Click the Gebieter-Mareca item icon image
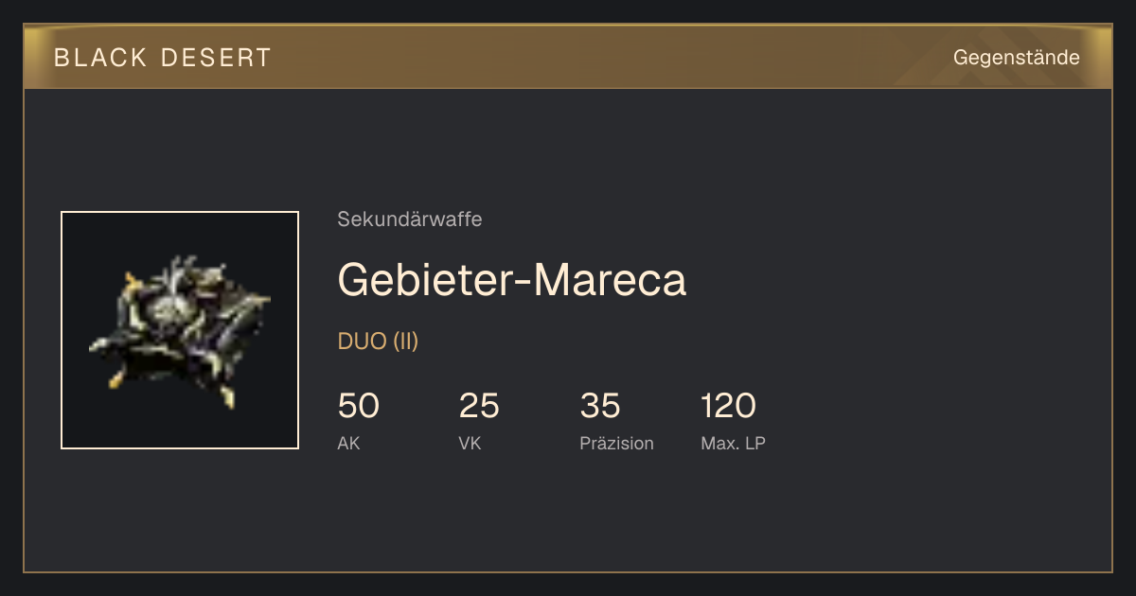This screenshot has height=596, width=1136. [180, 330]
